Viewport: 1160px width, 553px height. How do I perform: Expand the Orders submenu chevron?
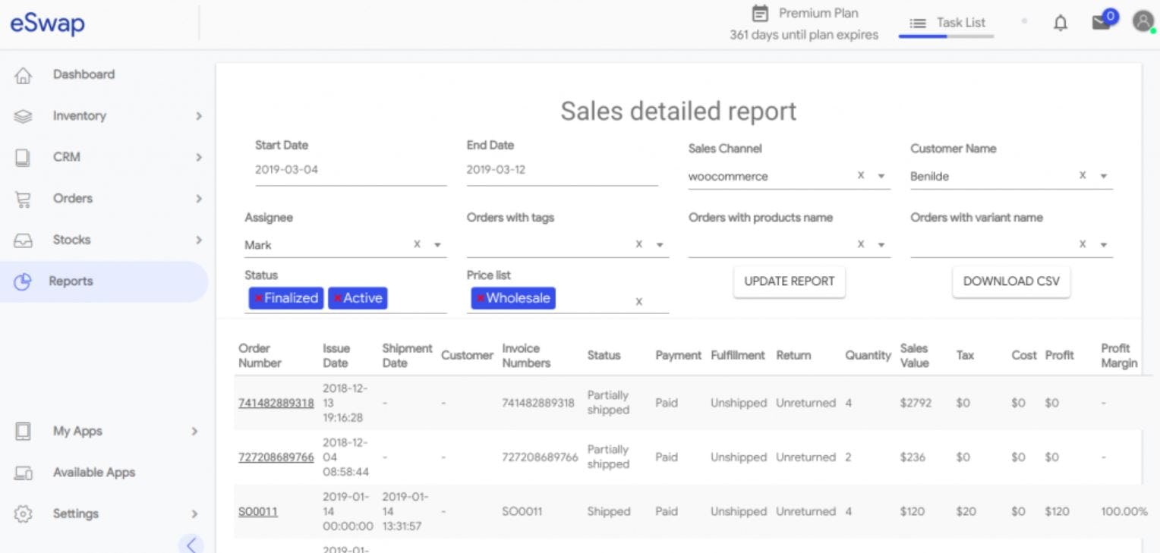[198, 199]
